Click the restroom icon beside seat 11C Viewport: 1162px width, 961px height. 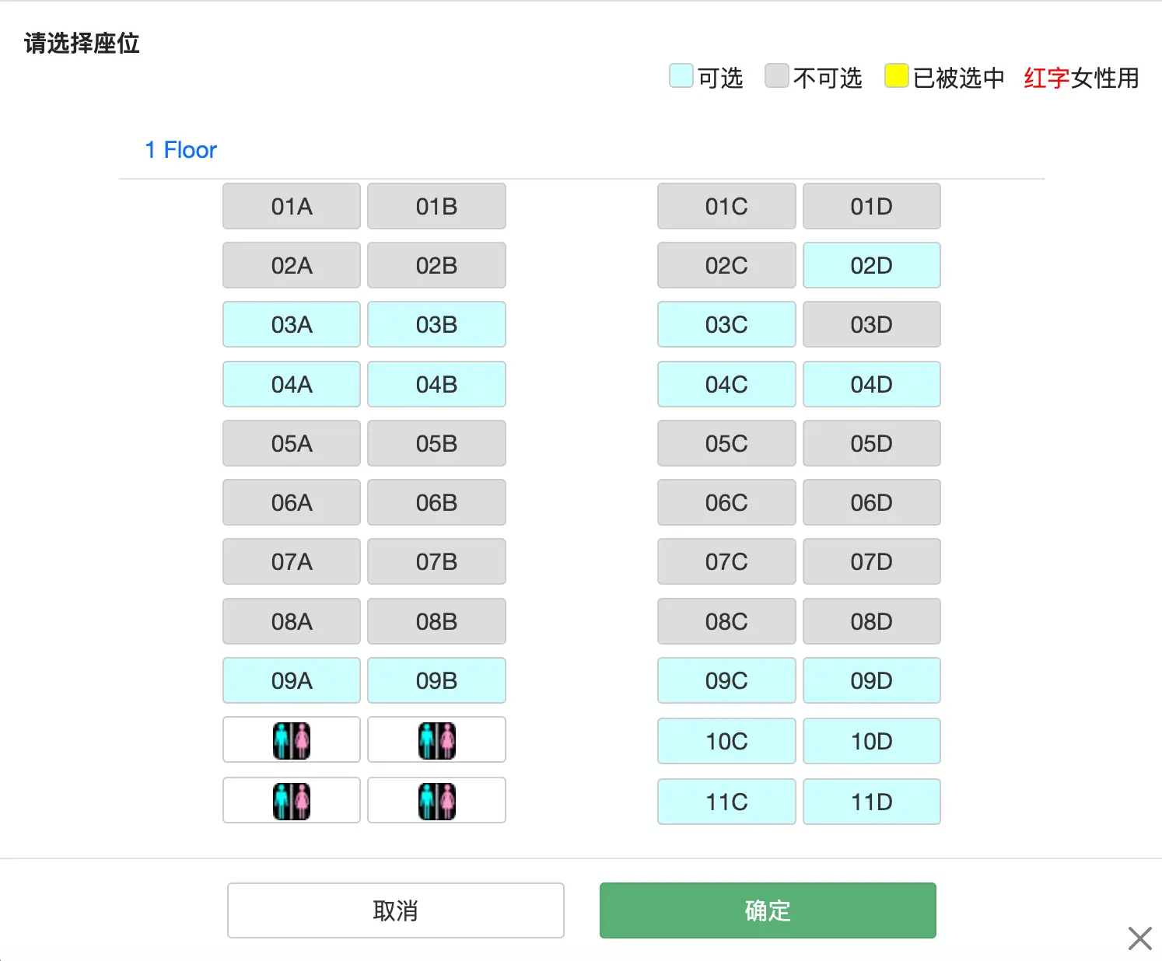436,801
